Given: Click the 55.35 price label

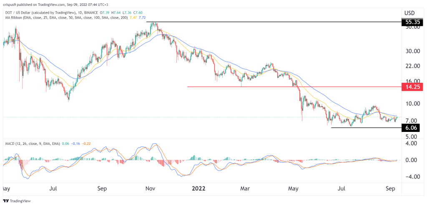Looking at the screenshot, I should click(x=412, y=22).
